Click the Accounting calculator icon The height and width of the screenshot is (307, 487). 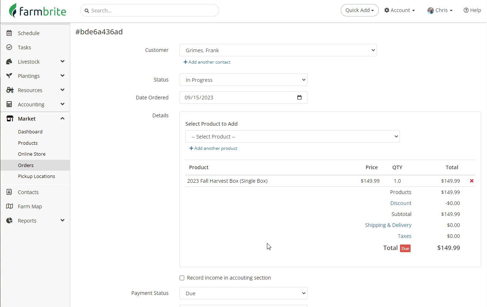point(10,105)
